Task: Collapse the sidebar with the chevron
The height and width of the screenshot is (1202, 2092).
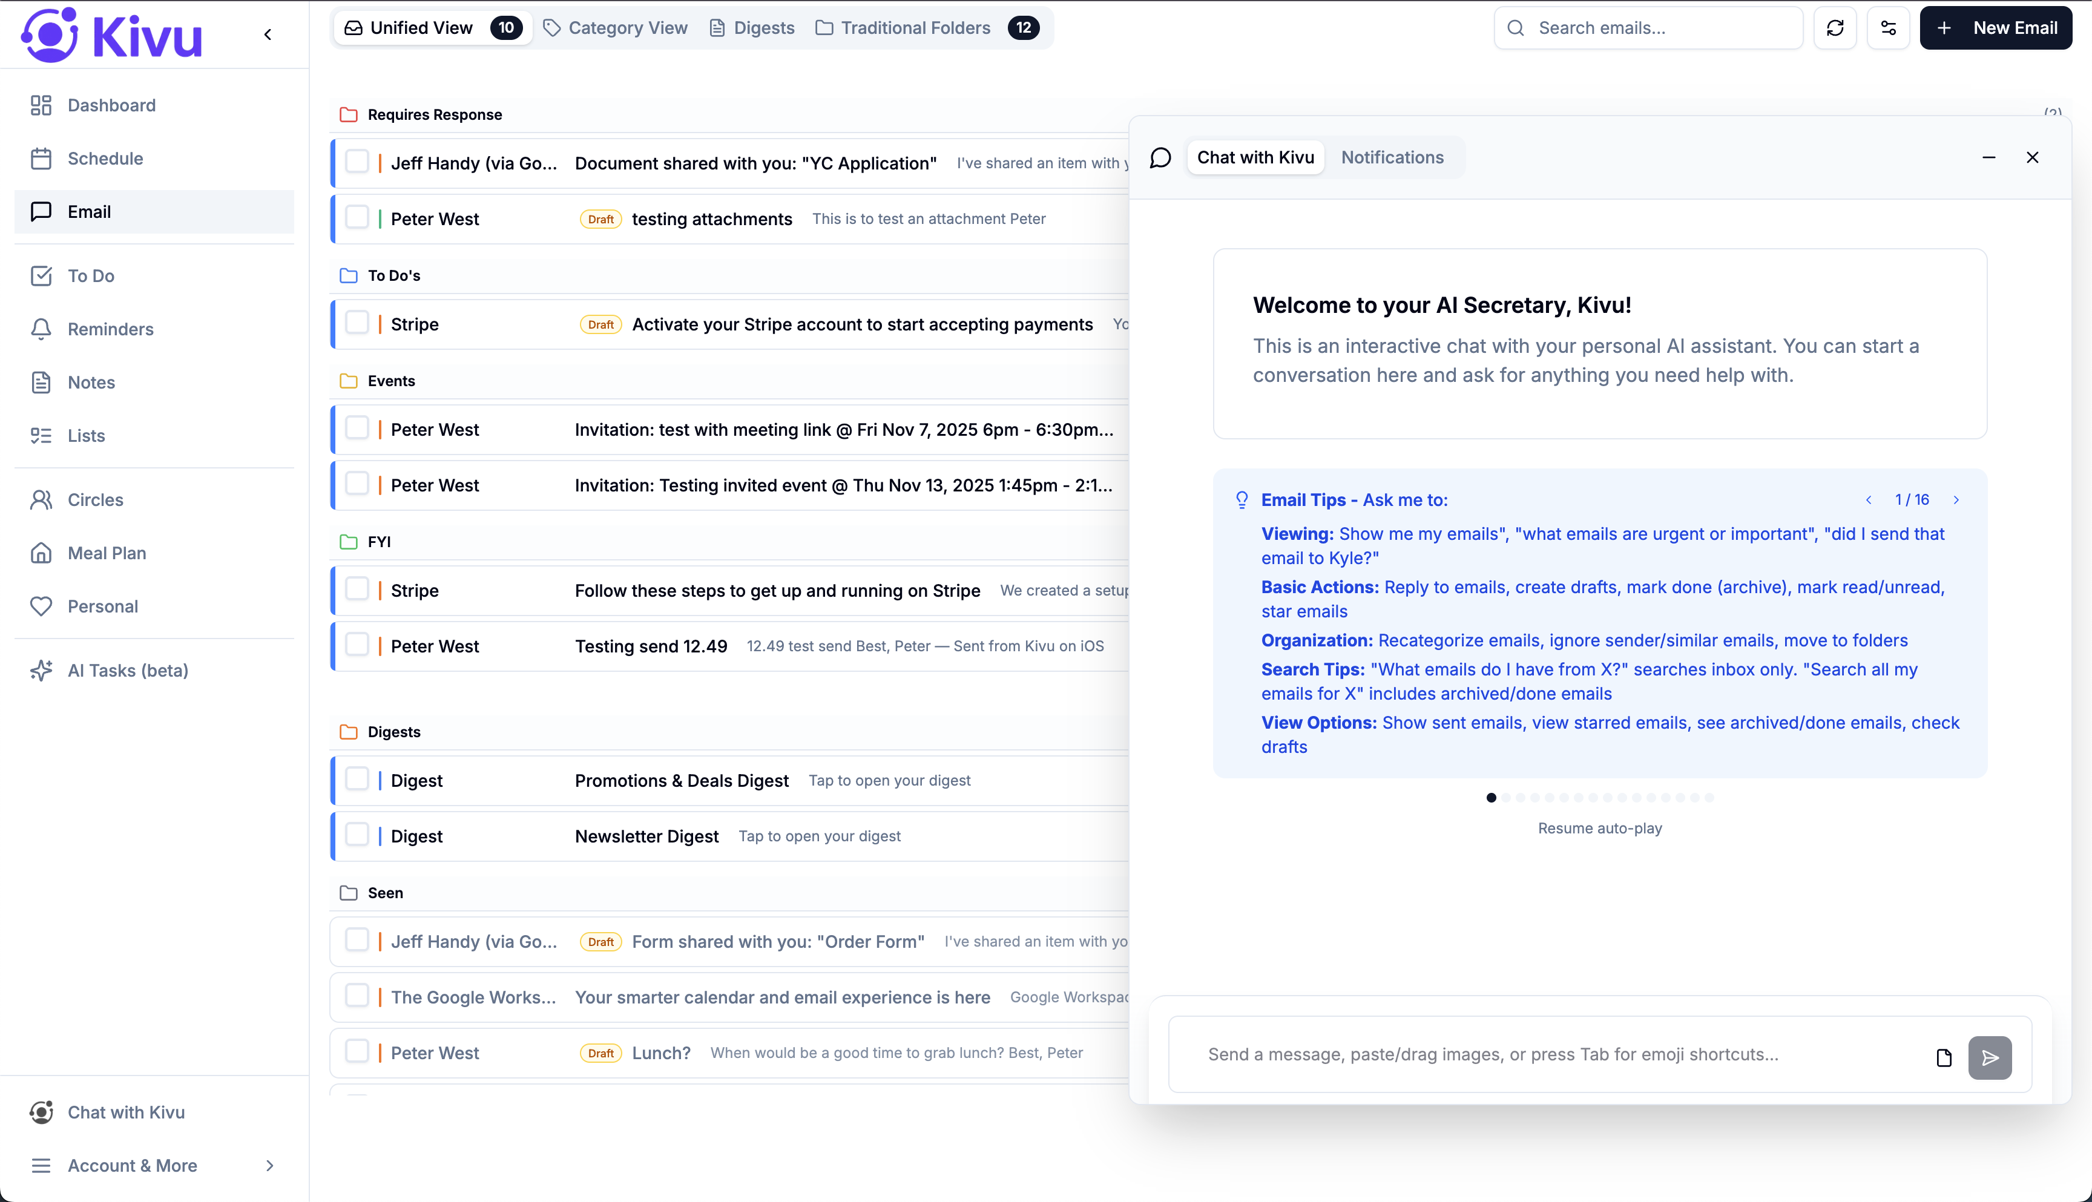Action: 268,34
